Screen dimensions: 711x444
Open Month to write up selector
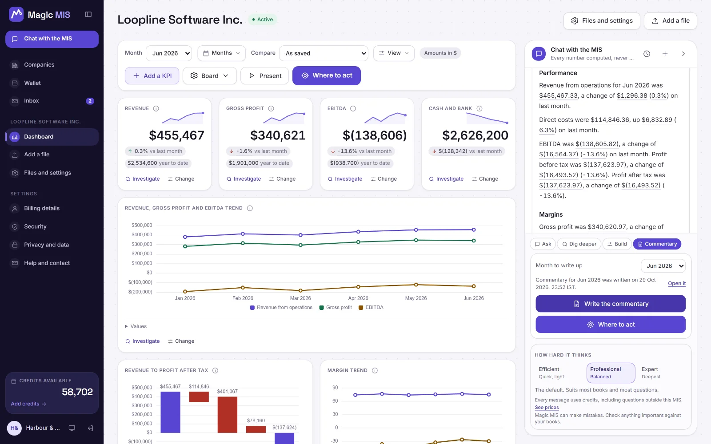(x=663, y=266)
